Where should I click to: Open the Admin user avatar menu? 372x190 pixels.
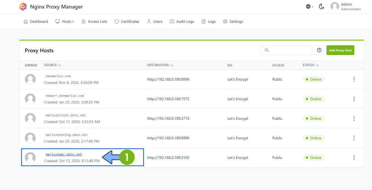tap(335, 7)
